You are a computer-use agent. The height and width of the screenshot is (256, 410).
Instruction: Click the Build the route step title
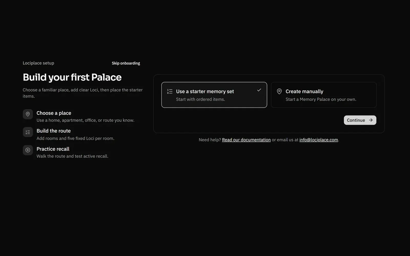click(54, 131)
